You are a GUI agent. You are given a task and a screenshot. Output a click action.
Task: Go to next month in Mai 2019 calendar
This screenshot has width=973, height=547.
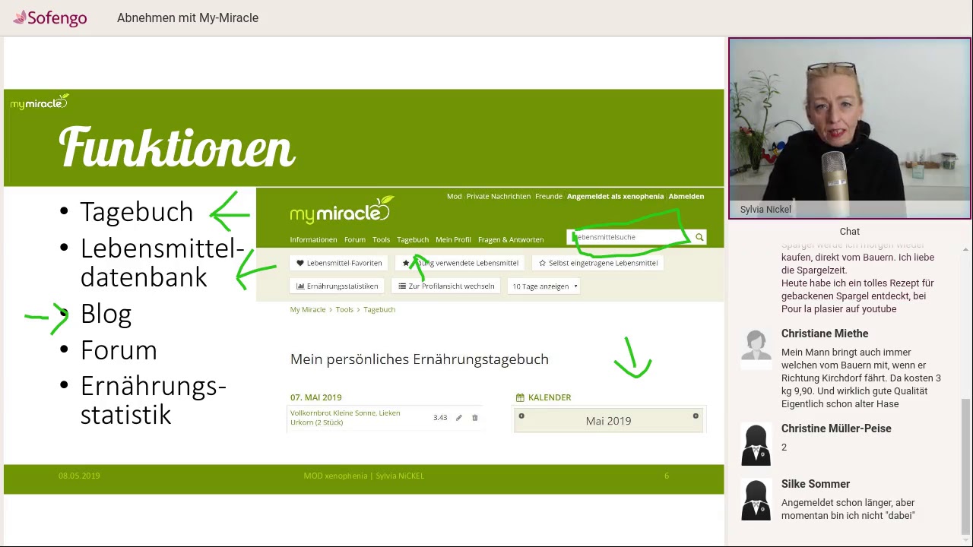pyautogui.click(x=696, y=416)
